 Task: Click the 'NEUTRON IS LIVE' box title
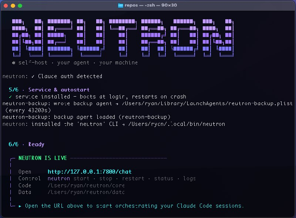[43, 158]
